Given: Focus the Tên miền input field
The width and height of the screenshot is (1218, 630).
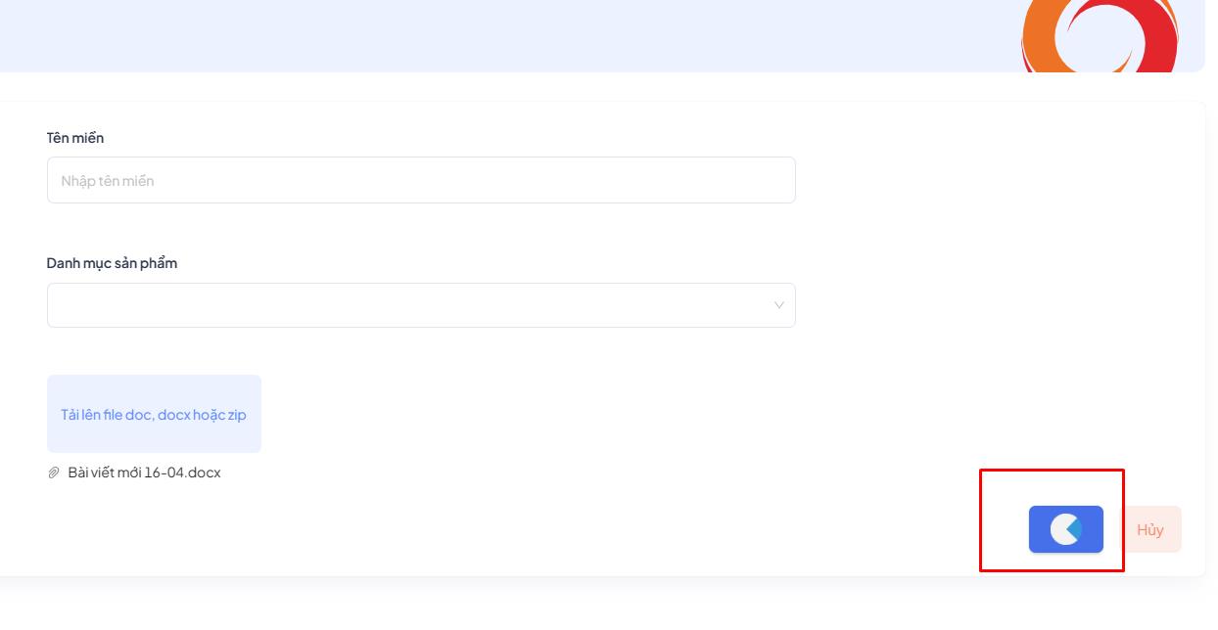Looking at the screenshot, I should tap(421, 180).
